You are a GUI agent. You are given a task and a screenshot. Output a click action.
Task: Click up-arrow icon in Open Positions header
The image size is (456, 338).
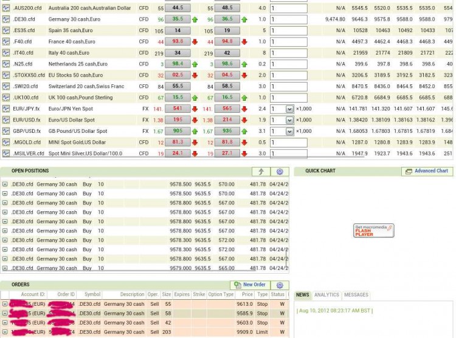click(261, 172)
